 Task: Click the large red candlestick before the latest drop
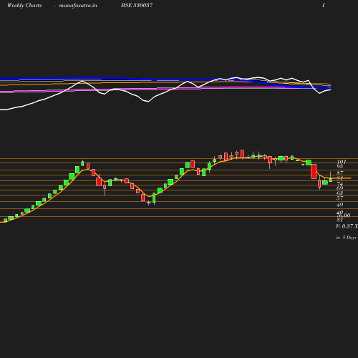coord(314,171)
